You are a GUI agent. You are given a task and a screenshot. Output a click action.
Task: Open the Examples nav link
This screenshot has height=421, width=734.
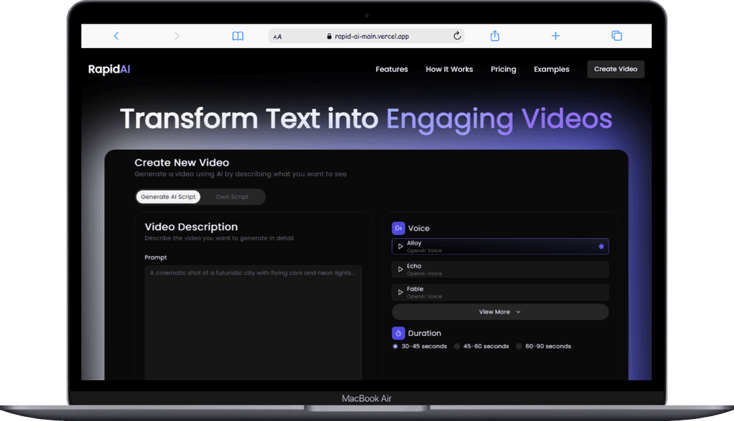[x=551, y=69]
